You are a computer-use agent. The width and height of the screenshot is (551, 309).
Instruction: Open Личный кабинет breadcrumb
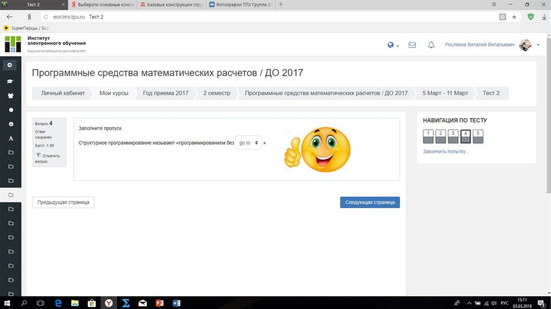click(x=63, y=93)
